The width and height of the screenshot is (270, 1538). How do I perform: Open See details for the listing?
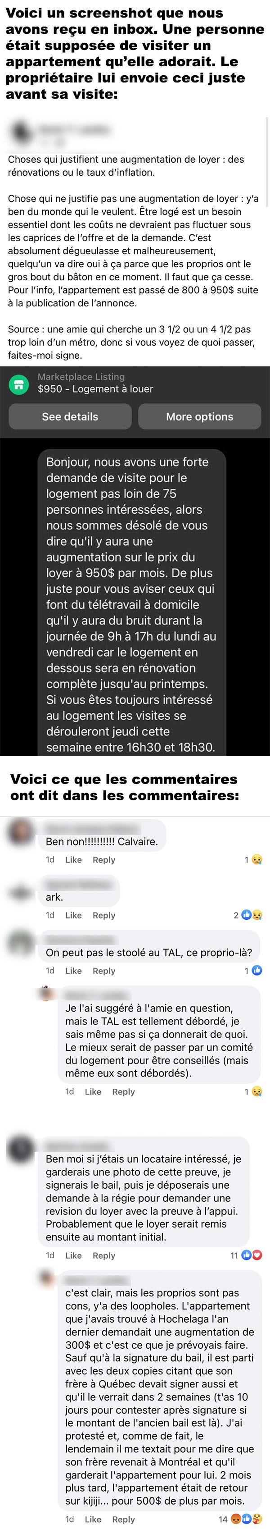tap(70, 417)
